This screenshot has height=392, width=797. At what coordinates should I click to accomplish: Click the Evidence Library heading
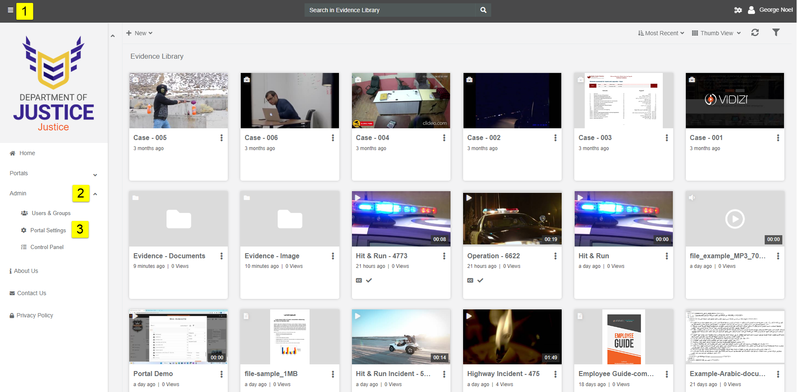tap(157, 57)
